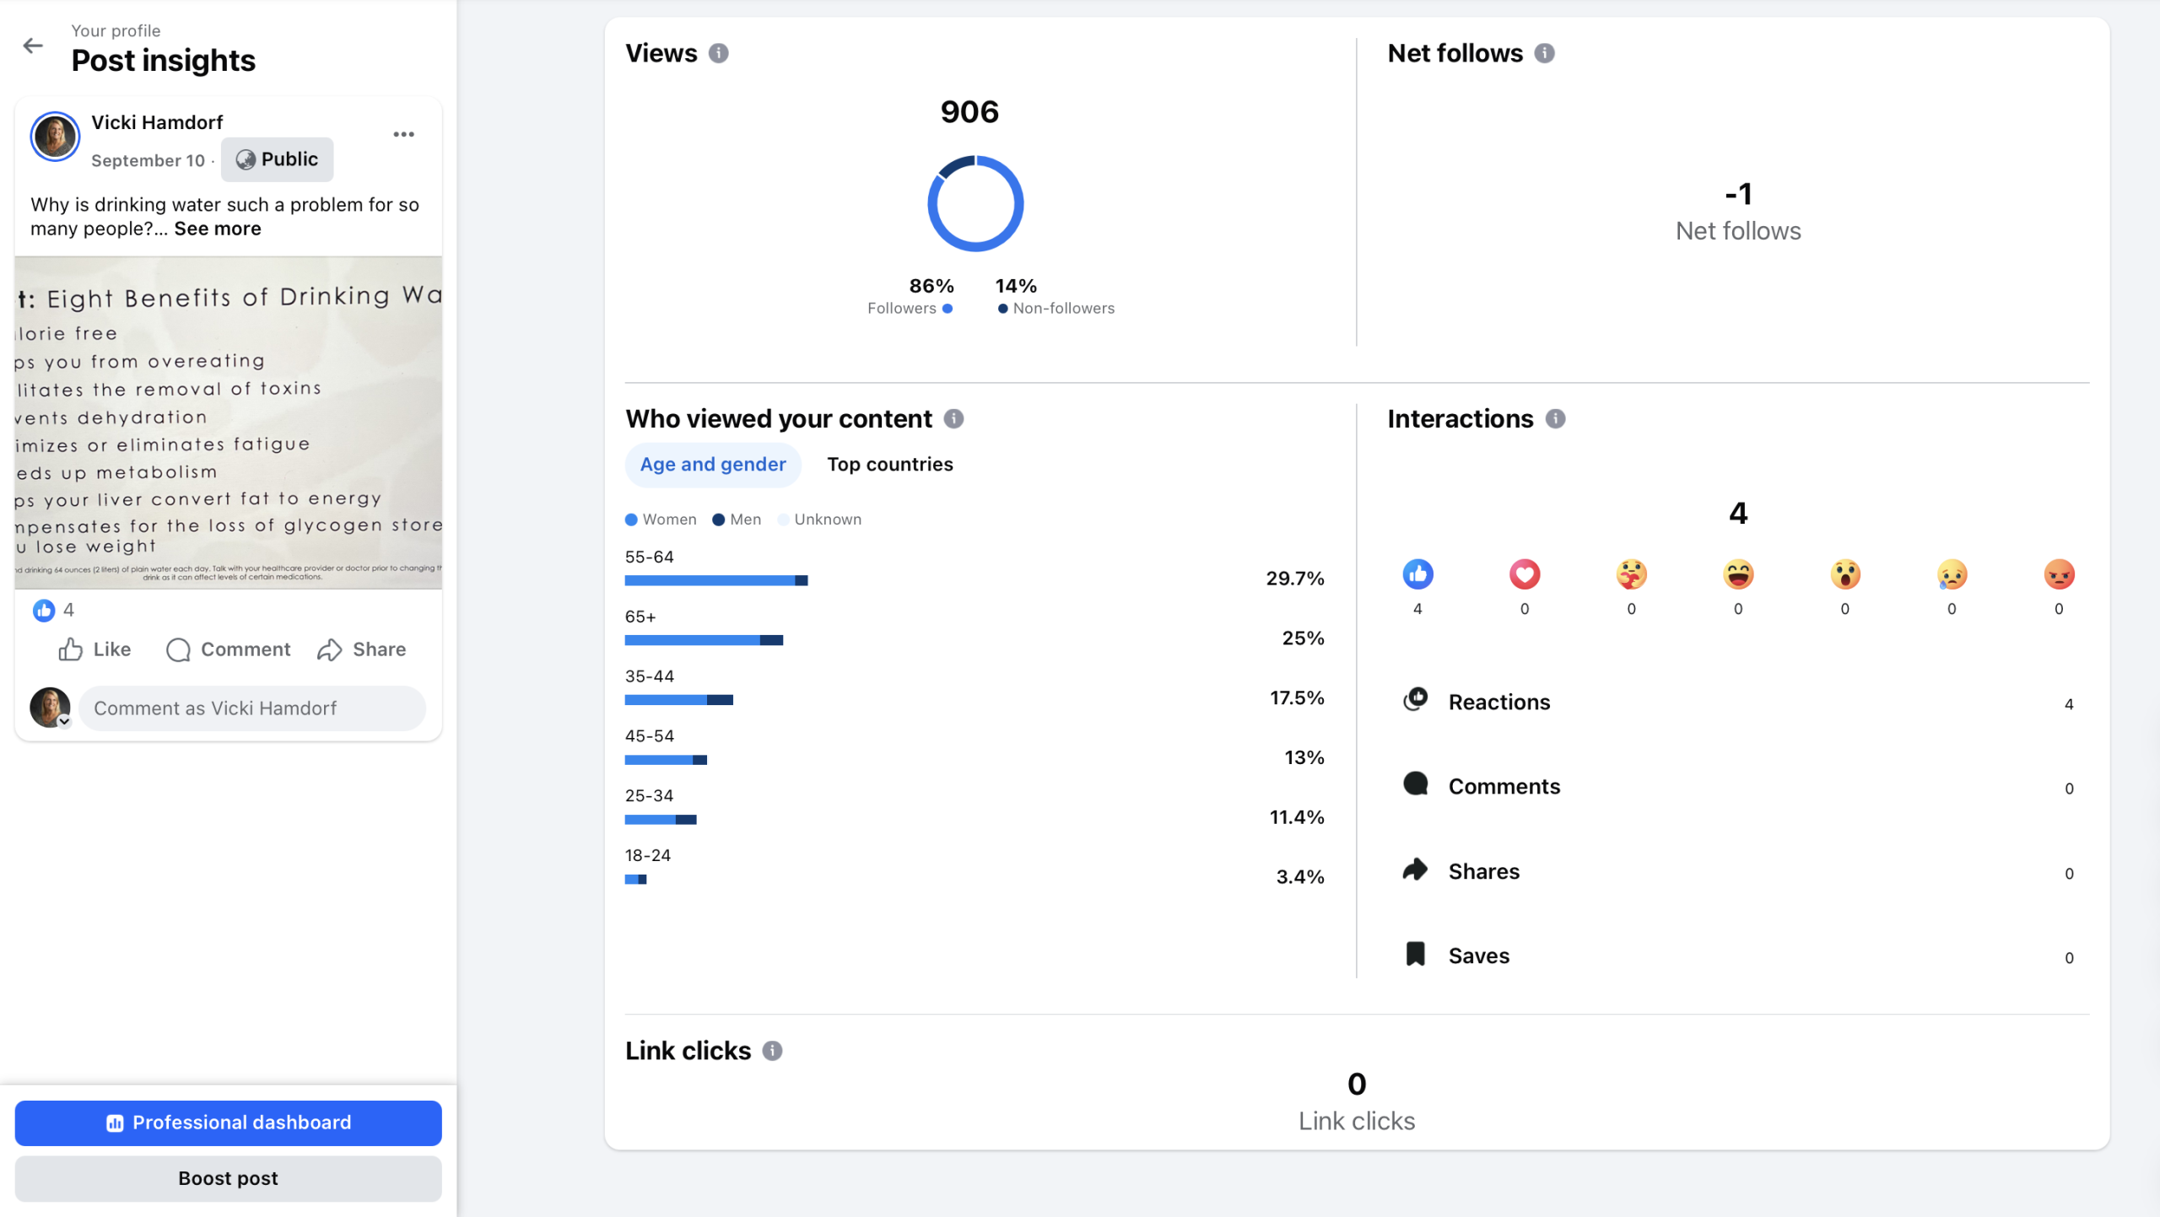This screenshot has width=2160, height=1217.
Task: Open the post options three-dot menu
Action: pyautogui.click(x=403, y=134)
